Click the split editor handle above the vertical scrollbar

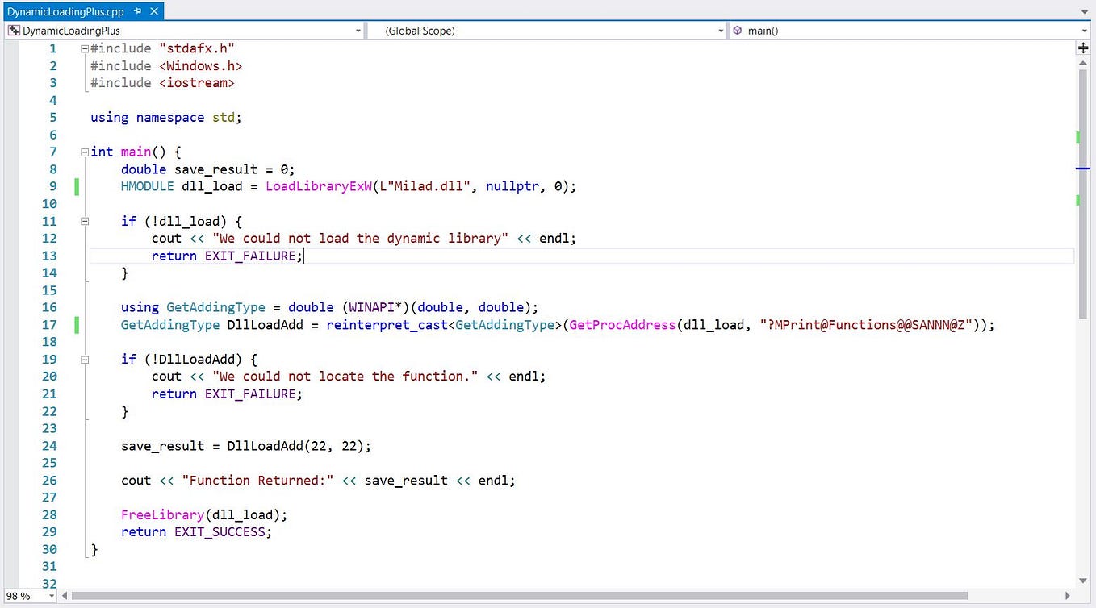pos(1085,48)
